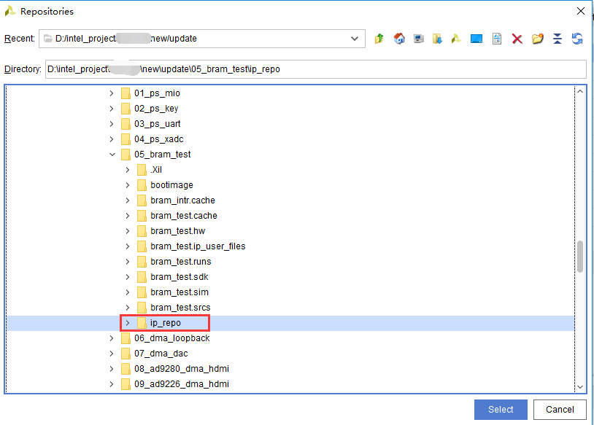The image size is (594, 425).
Task: Select the bootimage folder row
Action: tap(290, 185)
